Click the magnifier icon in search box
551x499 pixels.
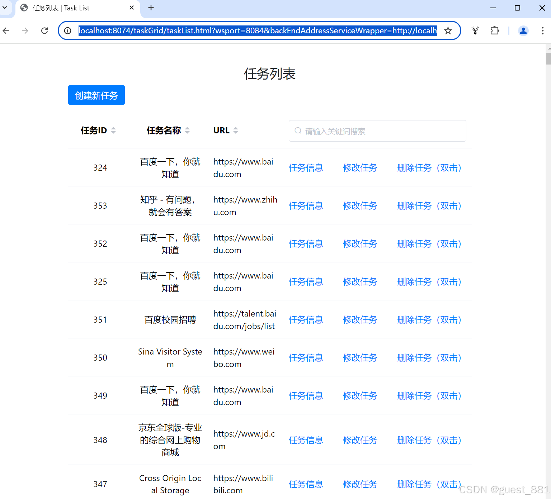click(298, 131)
